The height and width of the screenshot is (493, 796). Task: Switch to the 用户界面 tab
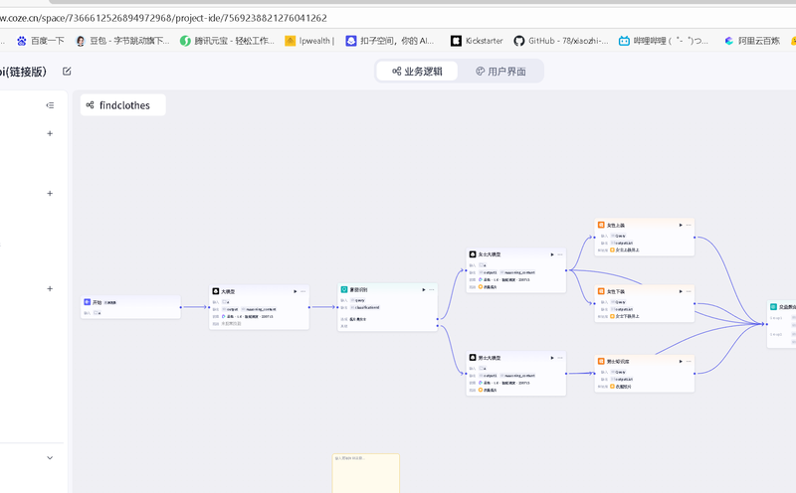[x=500, y=71]
